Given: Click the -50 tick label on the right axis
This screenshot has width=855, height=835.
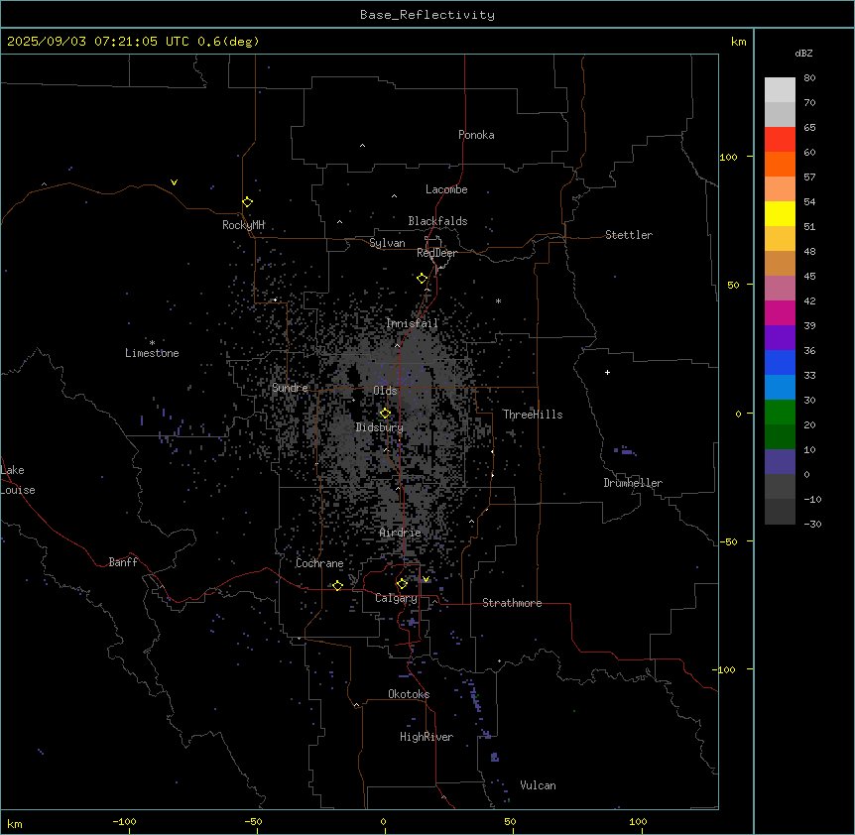Looking at the screenshot, I should [x=728, y=541].
